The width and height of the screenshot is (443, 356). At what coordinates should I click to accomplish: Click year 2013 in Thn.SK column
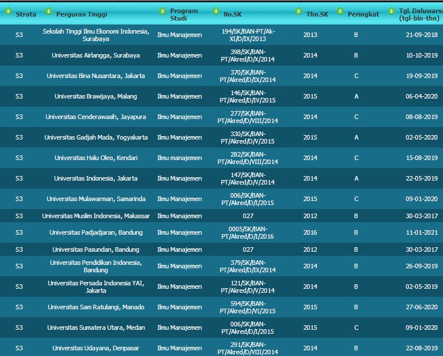[310, 35]
